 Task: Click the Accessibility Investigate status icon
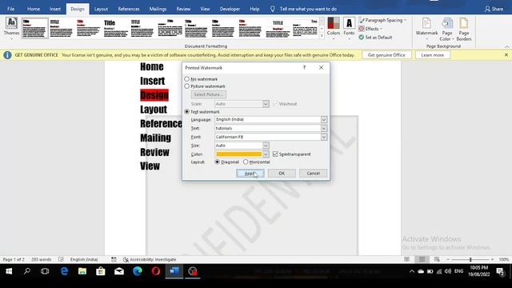(x=126, y=259)
